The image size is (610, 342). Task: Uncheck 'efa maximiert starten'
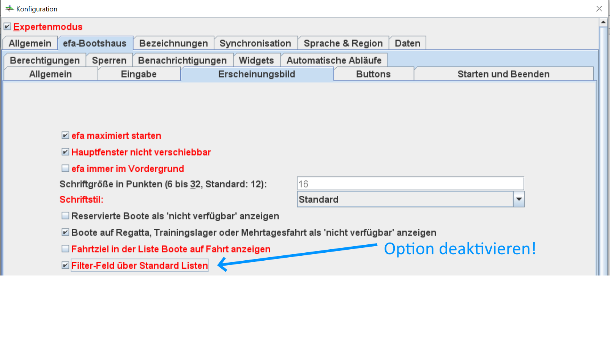(x=65, y=135)
